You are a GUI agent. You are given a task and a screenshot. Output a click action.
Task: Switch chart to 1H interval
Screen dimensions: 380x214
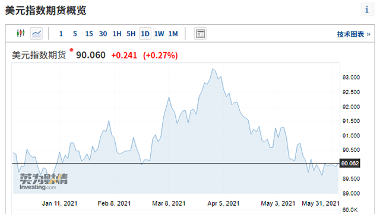click(117, 34)
